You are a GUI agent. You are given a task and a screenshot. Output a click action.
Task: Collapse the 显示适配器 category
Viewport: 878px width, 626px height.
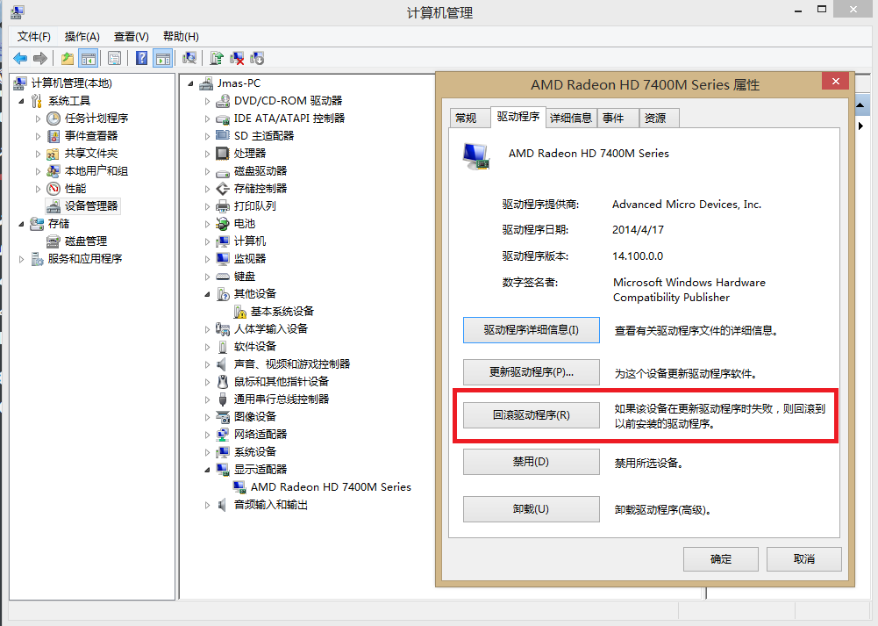(x=207, y=470)
